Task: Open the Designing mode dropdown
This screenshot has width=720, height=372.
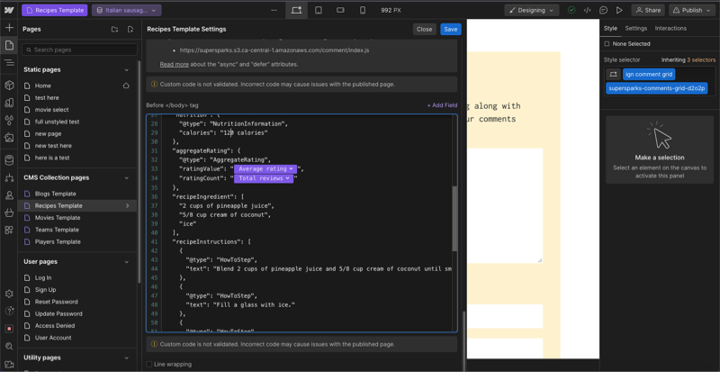Action: coord(533,10)
